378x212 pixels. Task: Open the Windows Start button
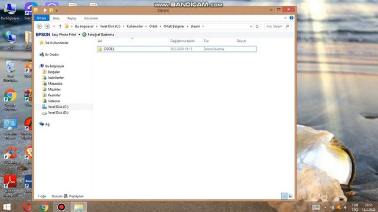click(6, 207)
